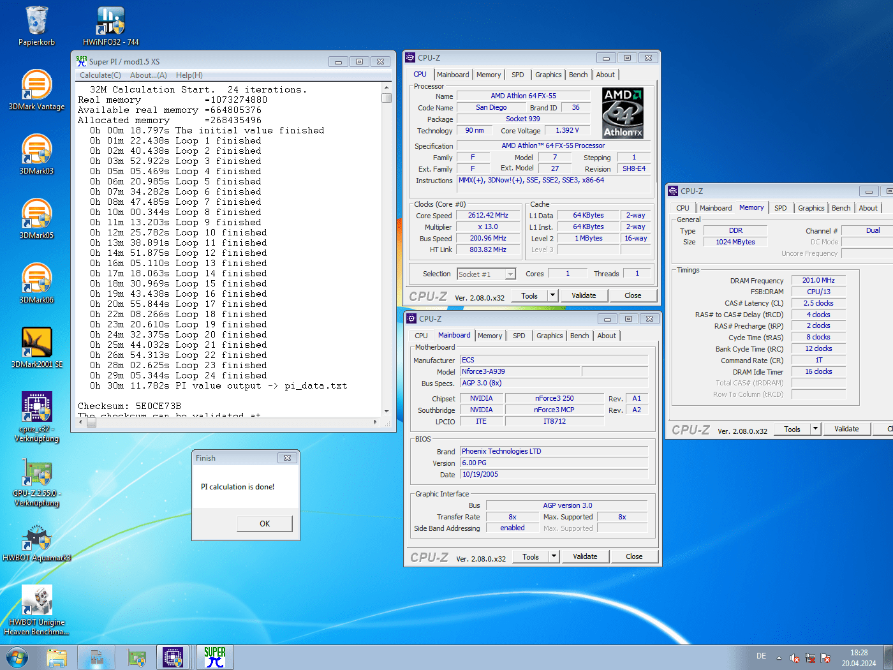Expand the Tools dropdown arrow in CPU tab window
The image size is (893, 670).
[553, 295]
